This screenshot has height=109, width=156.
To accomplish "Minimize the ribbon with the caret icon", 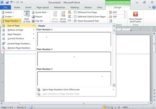I will (x=149, y=7).
